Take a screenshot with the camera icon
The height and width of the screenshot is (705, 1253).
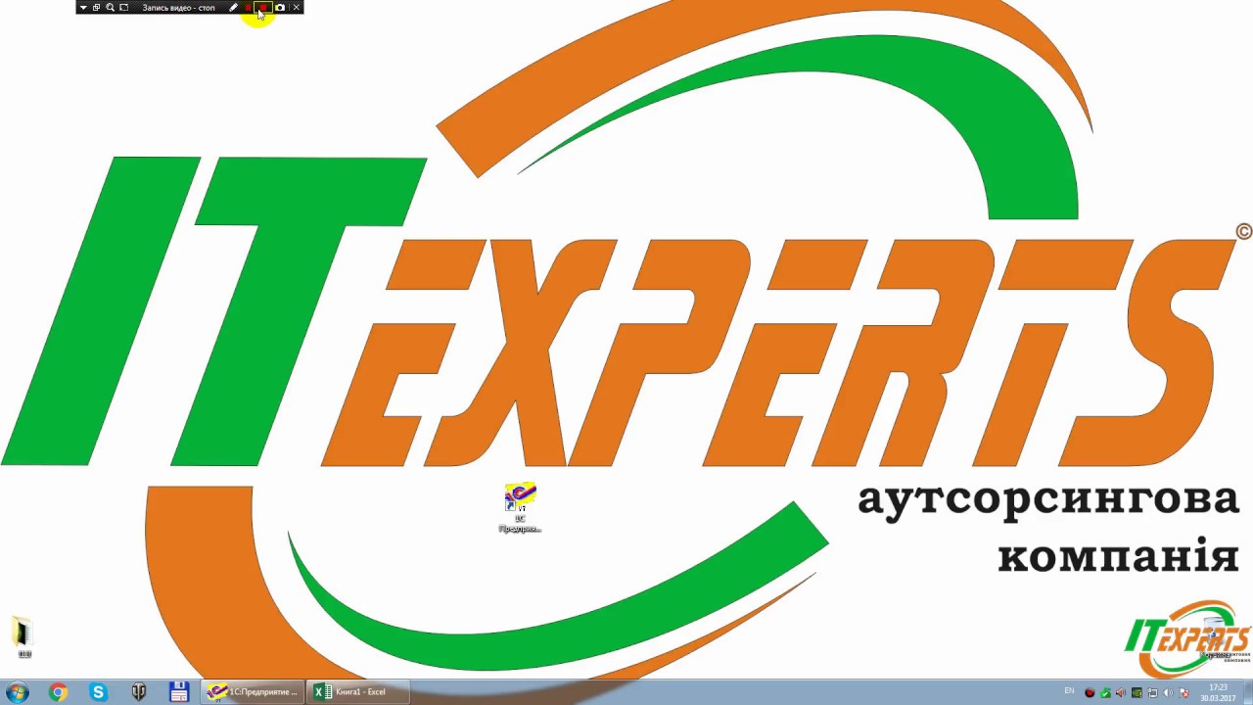click(280, 8)
